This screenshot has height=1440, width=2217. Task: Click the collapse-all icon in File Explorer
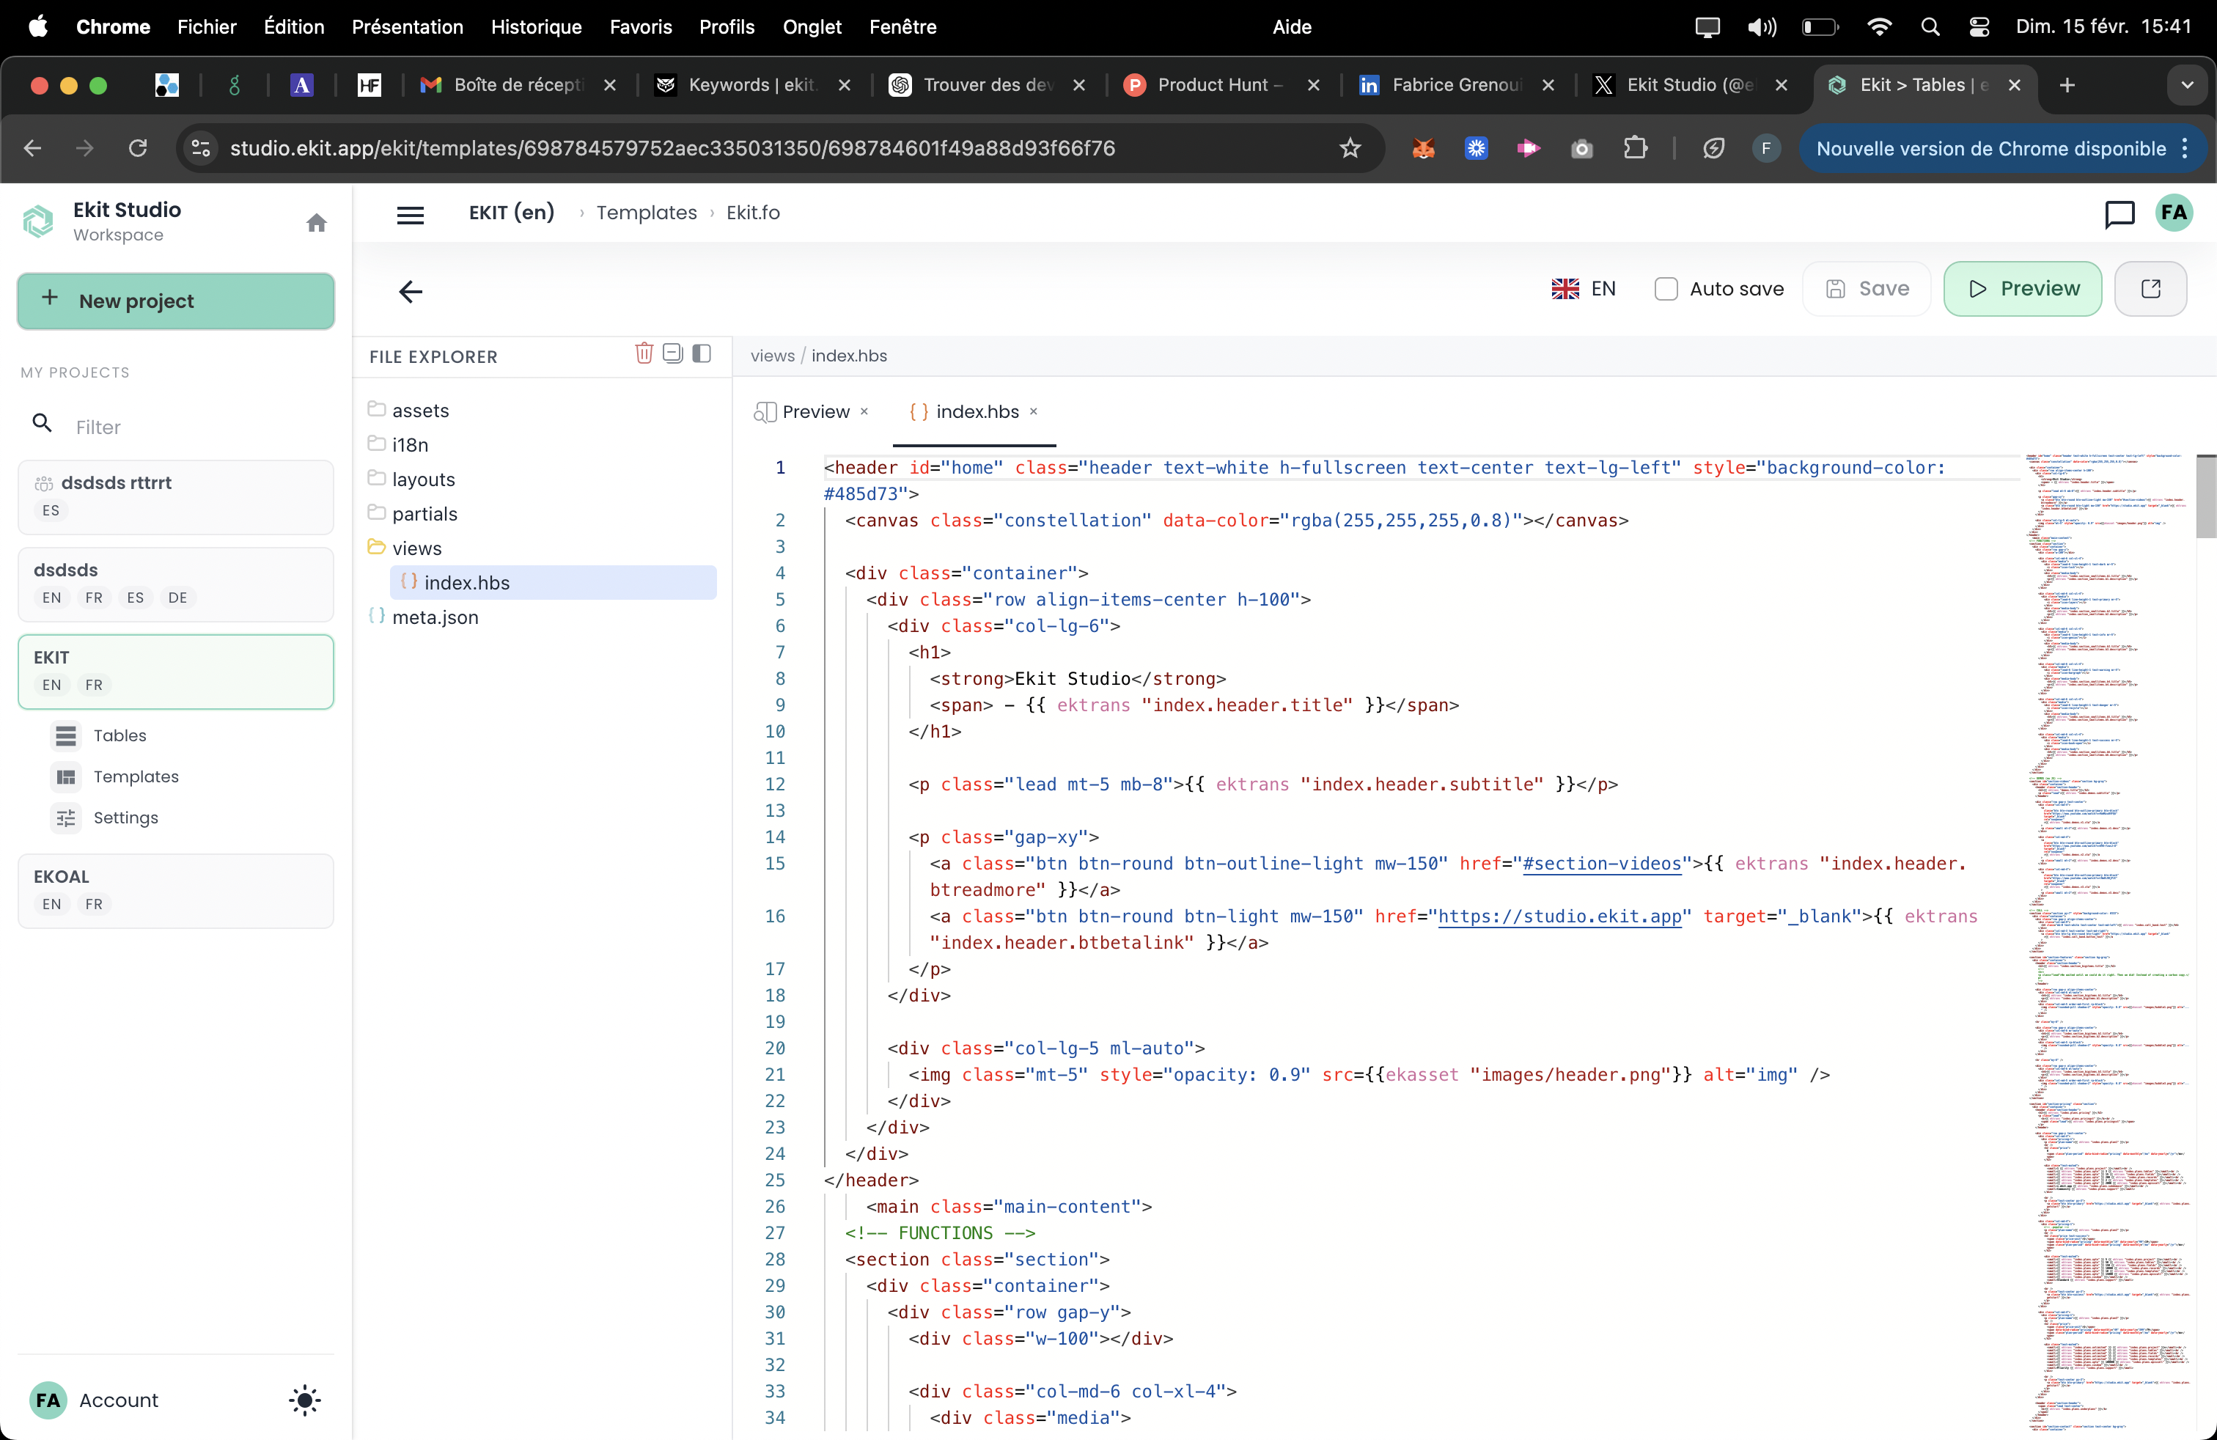click(672, 353)
